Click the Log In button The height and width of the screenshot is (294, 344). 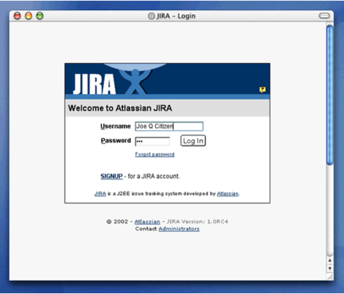(193, 141)
